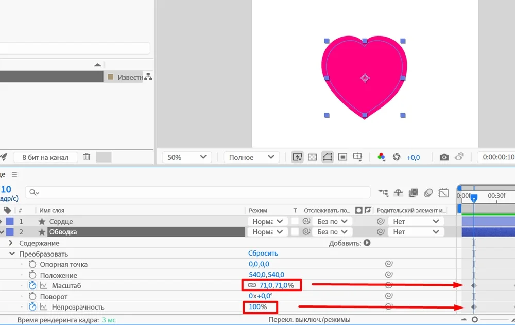Image resolution: width=515 pixels, height=325 pixels.
Task: Click the Сбросить transform reset link
Action: 263,254
